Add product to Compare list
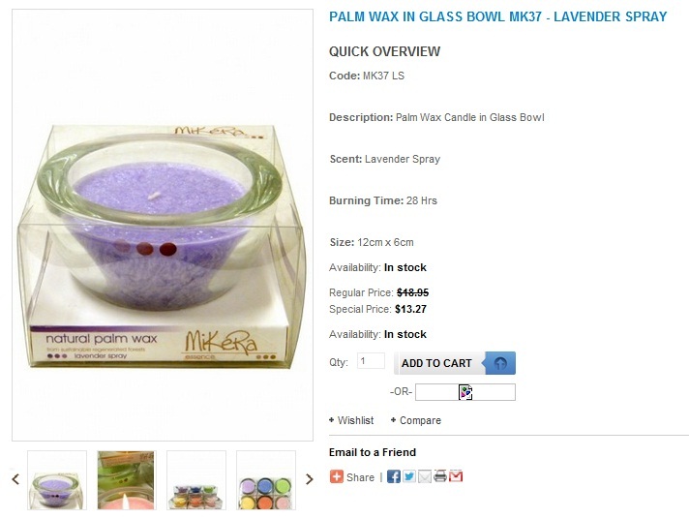 (x=416, y=420)
